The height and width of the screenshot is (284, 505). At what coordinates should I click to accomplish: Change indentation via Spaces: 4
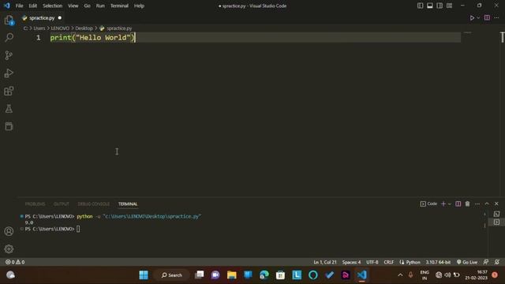click(x=351, y=262)
